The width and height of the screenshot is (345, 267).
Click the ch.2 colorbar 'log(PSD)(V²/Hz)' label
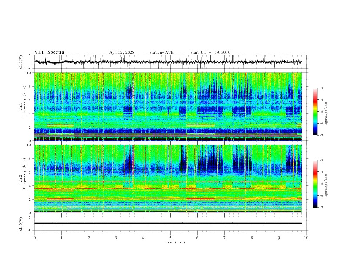326,185
